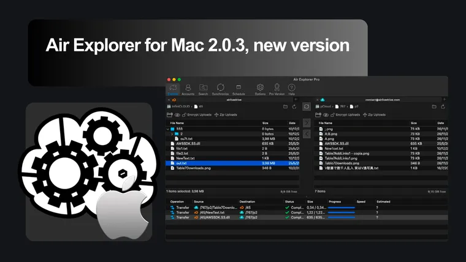Select AWSSDK.S3.dll in the left pane
Viewport: 466px width, 262px height.
pos(232,144)
